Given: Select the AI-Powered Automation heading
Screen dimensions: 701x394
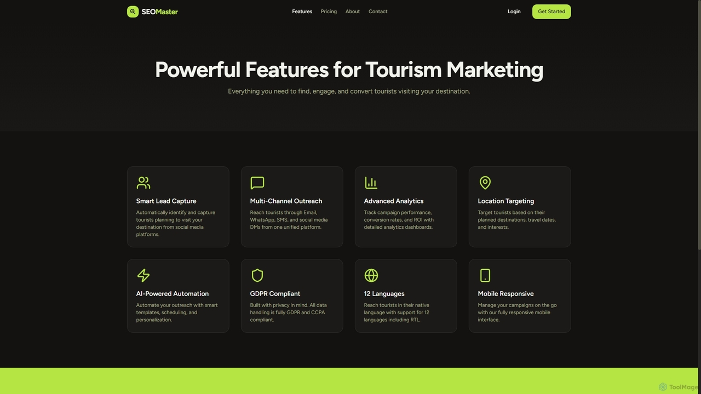Looking at the screenshot, I should click(x=173, y=293).
